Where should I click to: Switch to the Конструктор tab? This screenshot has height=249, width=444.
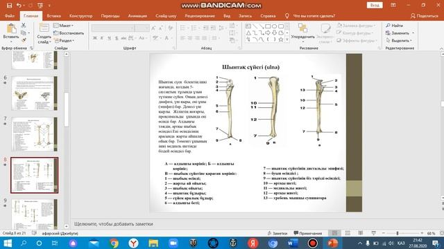tap(81, 16)
